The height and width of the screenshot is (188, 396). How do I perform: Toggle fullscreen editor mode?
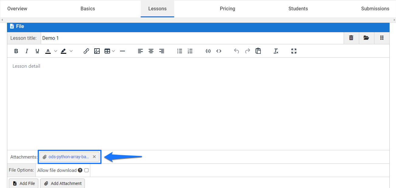(294, 51)
